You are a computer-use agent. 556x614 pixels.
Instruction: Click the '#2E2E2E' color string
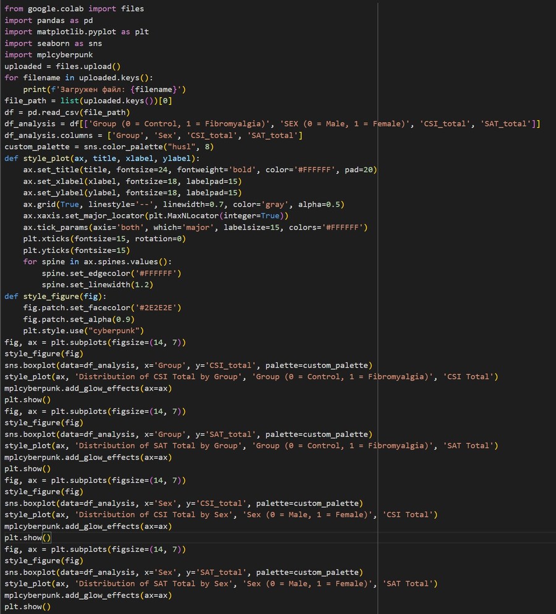[x=156, y=308]
